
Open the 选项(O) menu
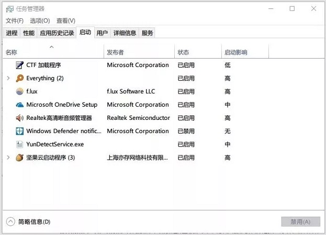tap(40, 21)
